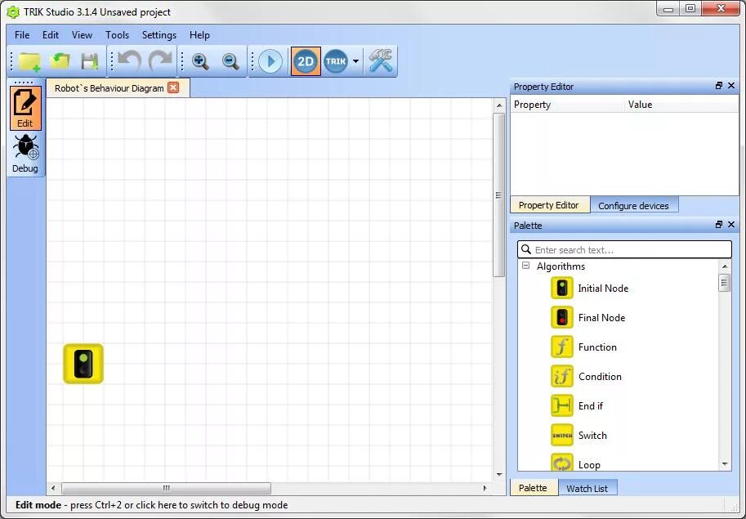The image size is (746, 519).
Task: Open settings with the wrench and hammer icon
Action: point(381,61)
